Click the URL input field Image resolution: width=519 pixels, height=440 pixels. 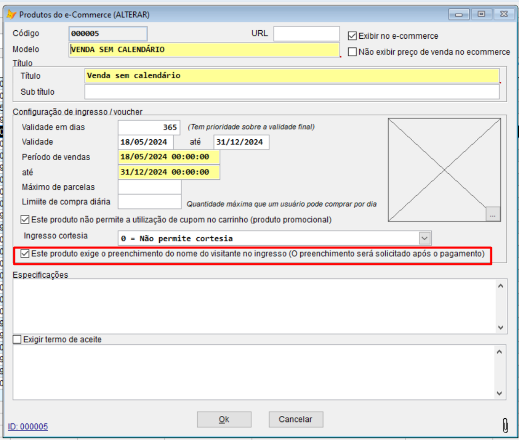(x=307, y=33)
